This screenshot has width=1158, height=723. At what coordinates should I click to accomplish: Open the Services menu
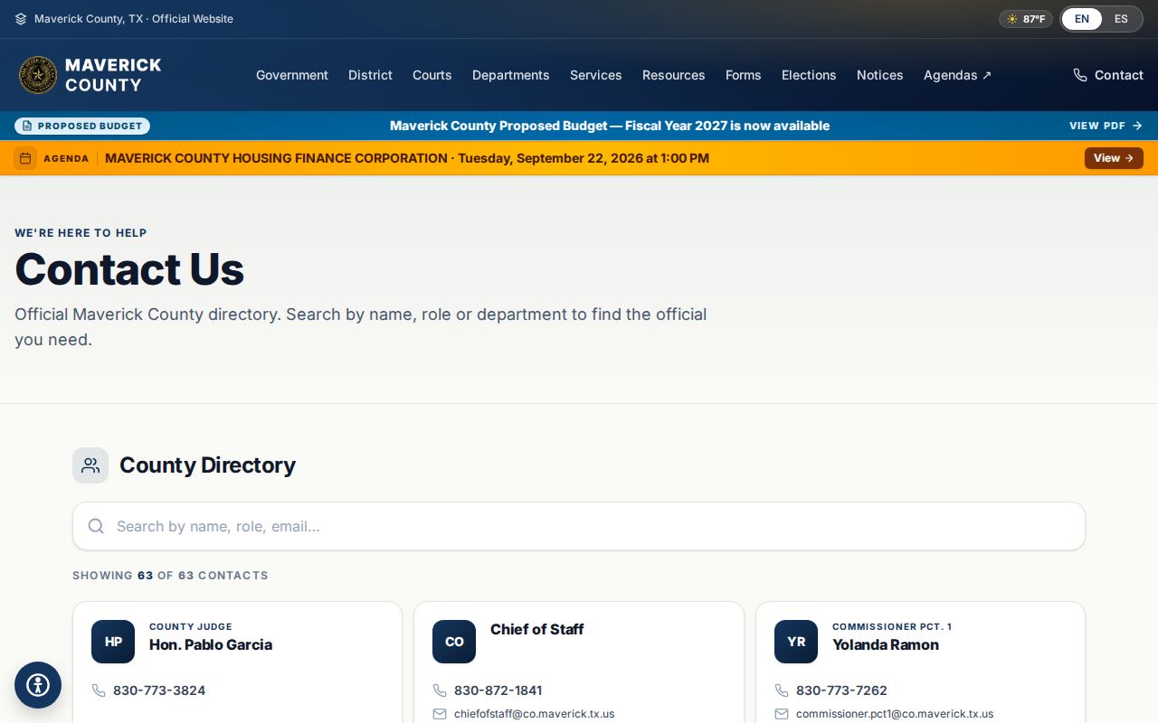[596, 75]
